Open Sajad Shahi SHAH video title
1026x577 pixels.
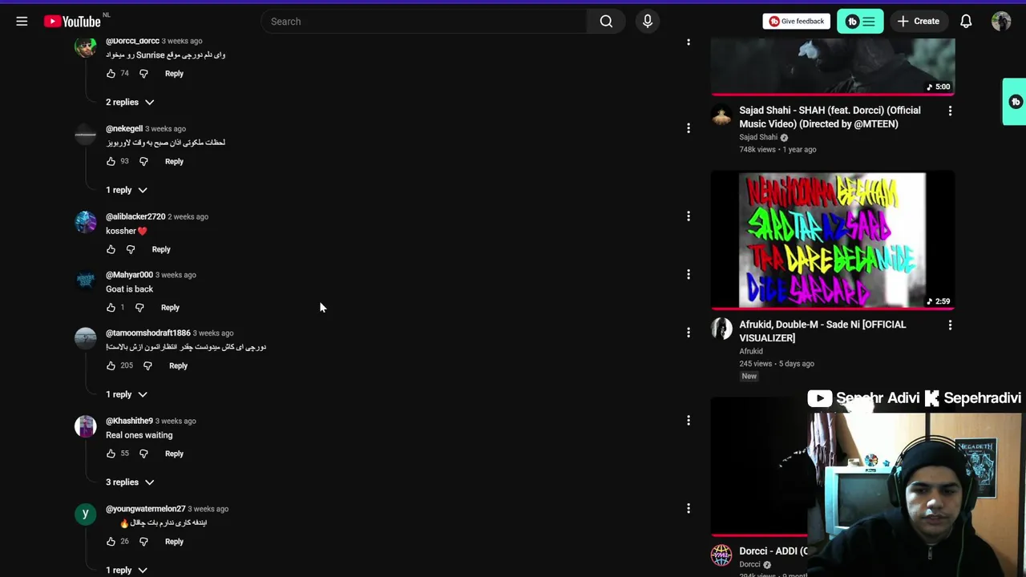click(830, 117)
